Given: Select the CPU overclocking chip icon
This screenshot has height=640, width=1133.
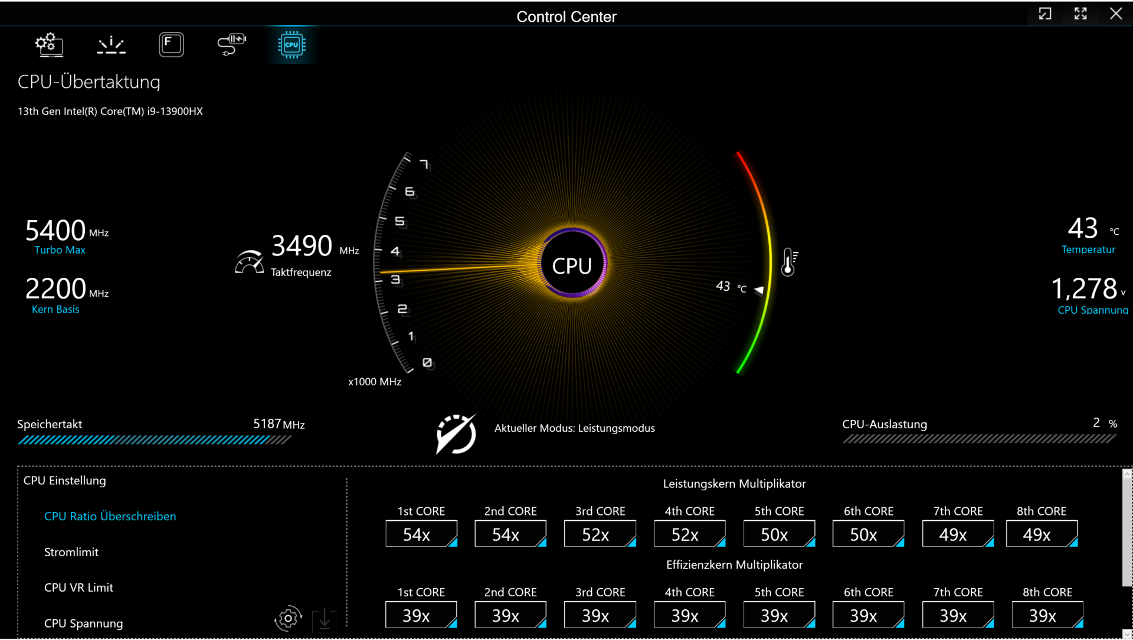Looking at the screenshot, I should coord(292,44).
